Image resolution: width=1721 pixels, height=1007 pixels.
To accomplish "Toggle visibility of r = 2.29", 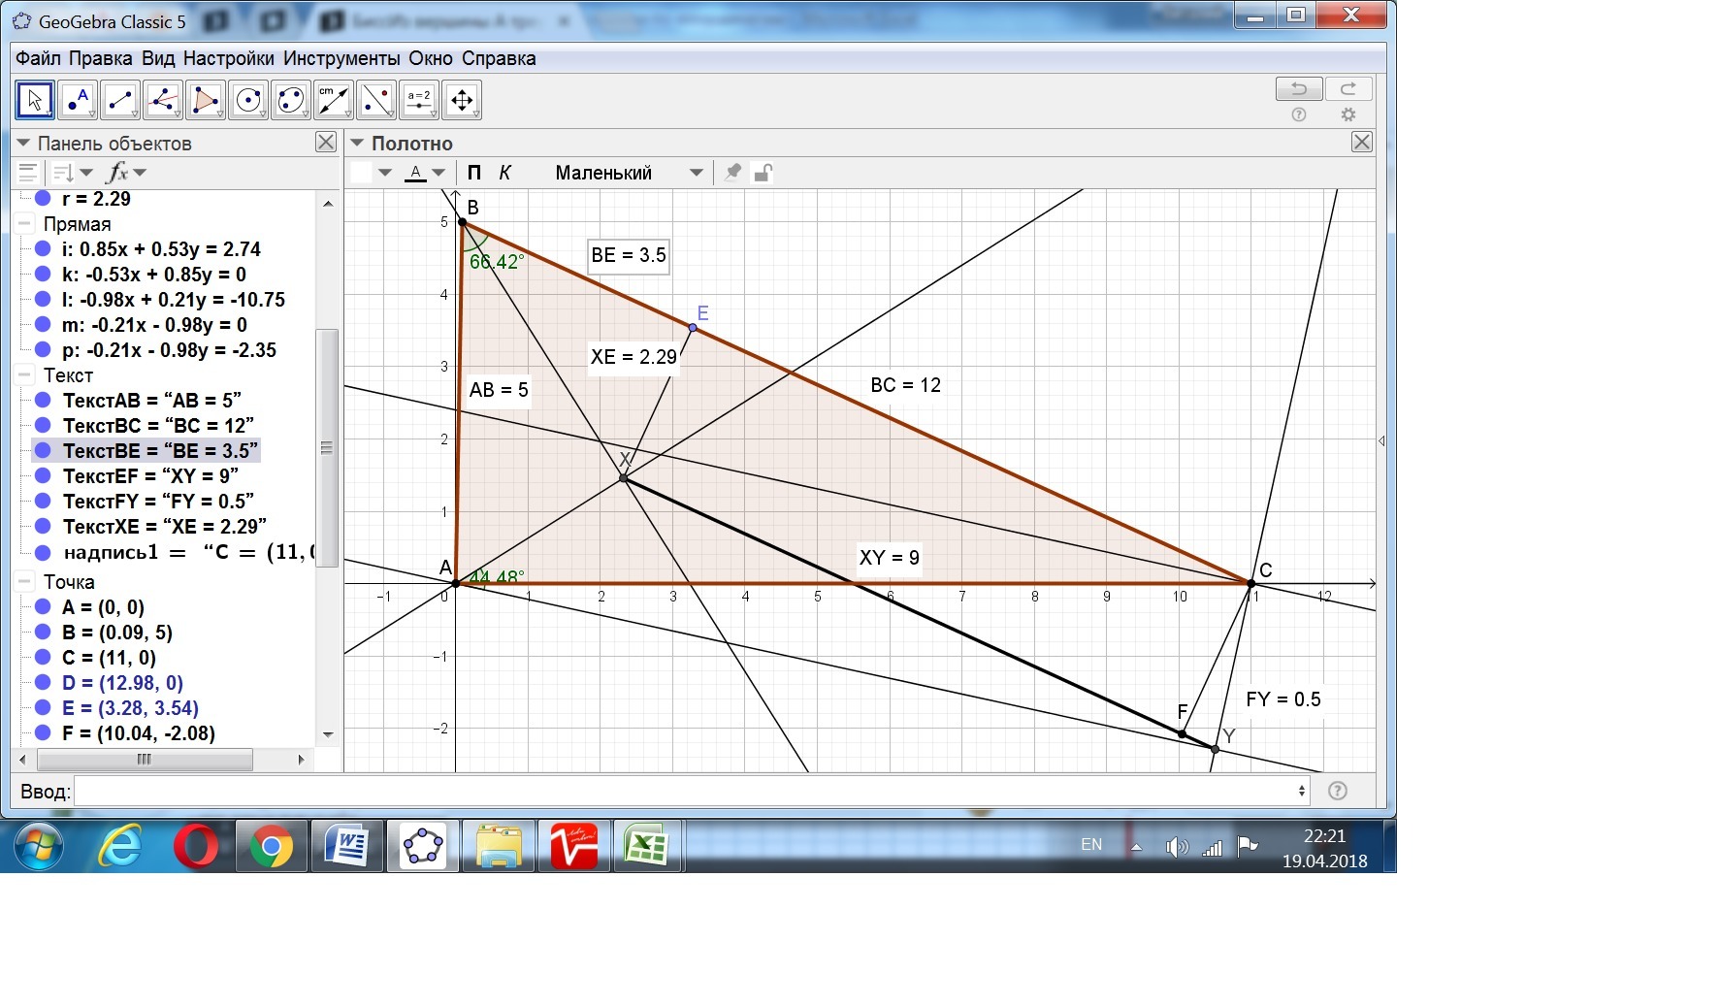I will tap(43, 199).
